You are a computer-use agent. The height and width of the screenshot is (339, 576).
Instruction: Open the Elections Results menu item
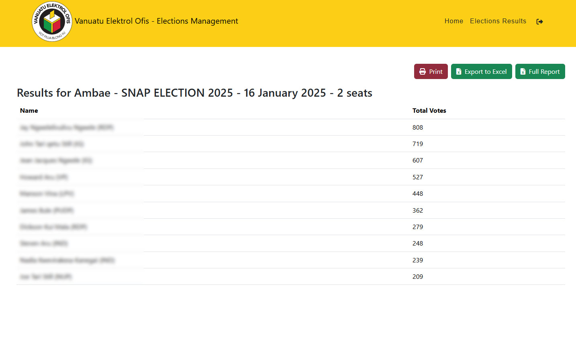(x=498, y=21)
